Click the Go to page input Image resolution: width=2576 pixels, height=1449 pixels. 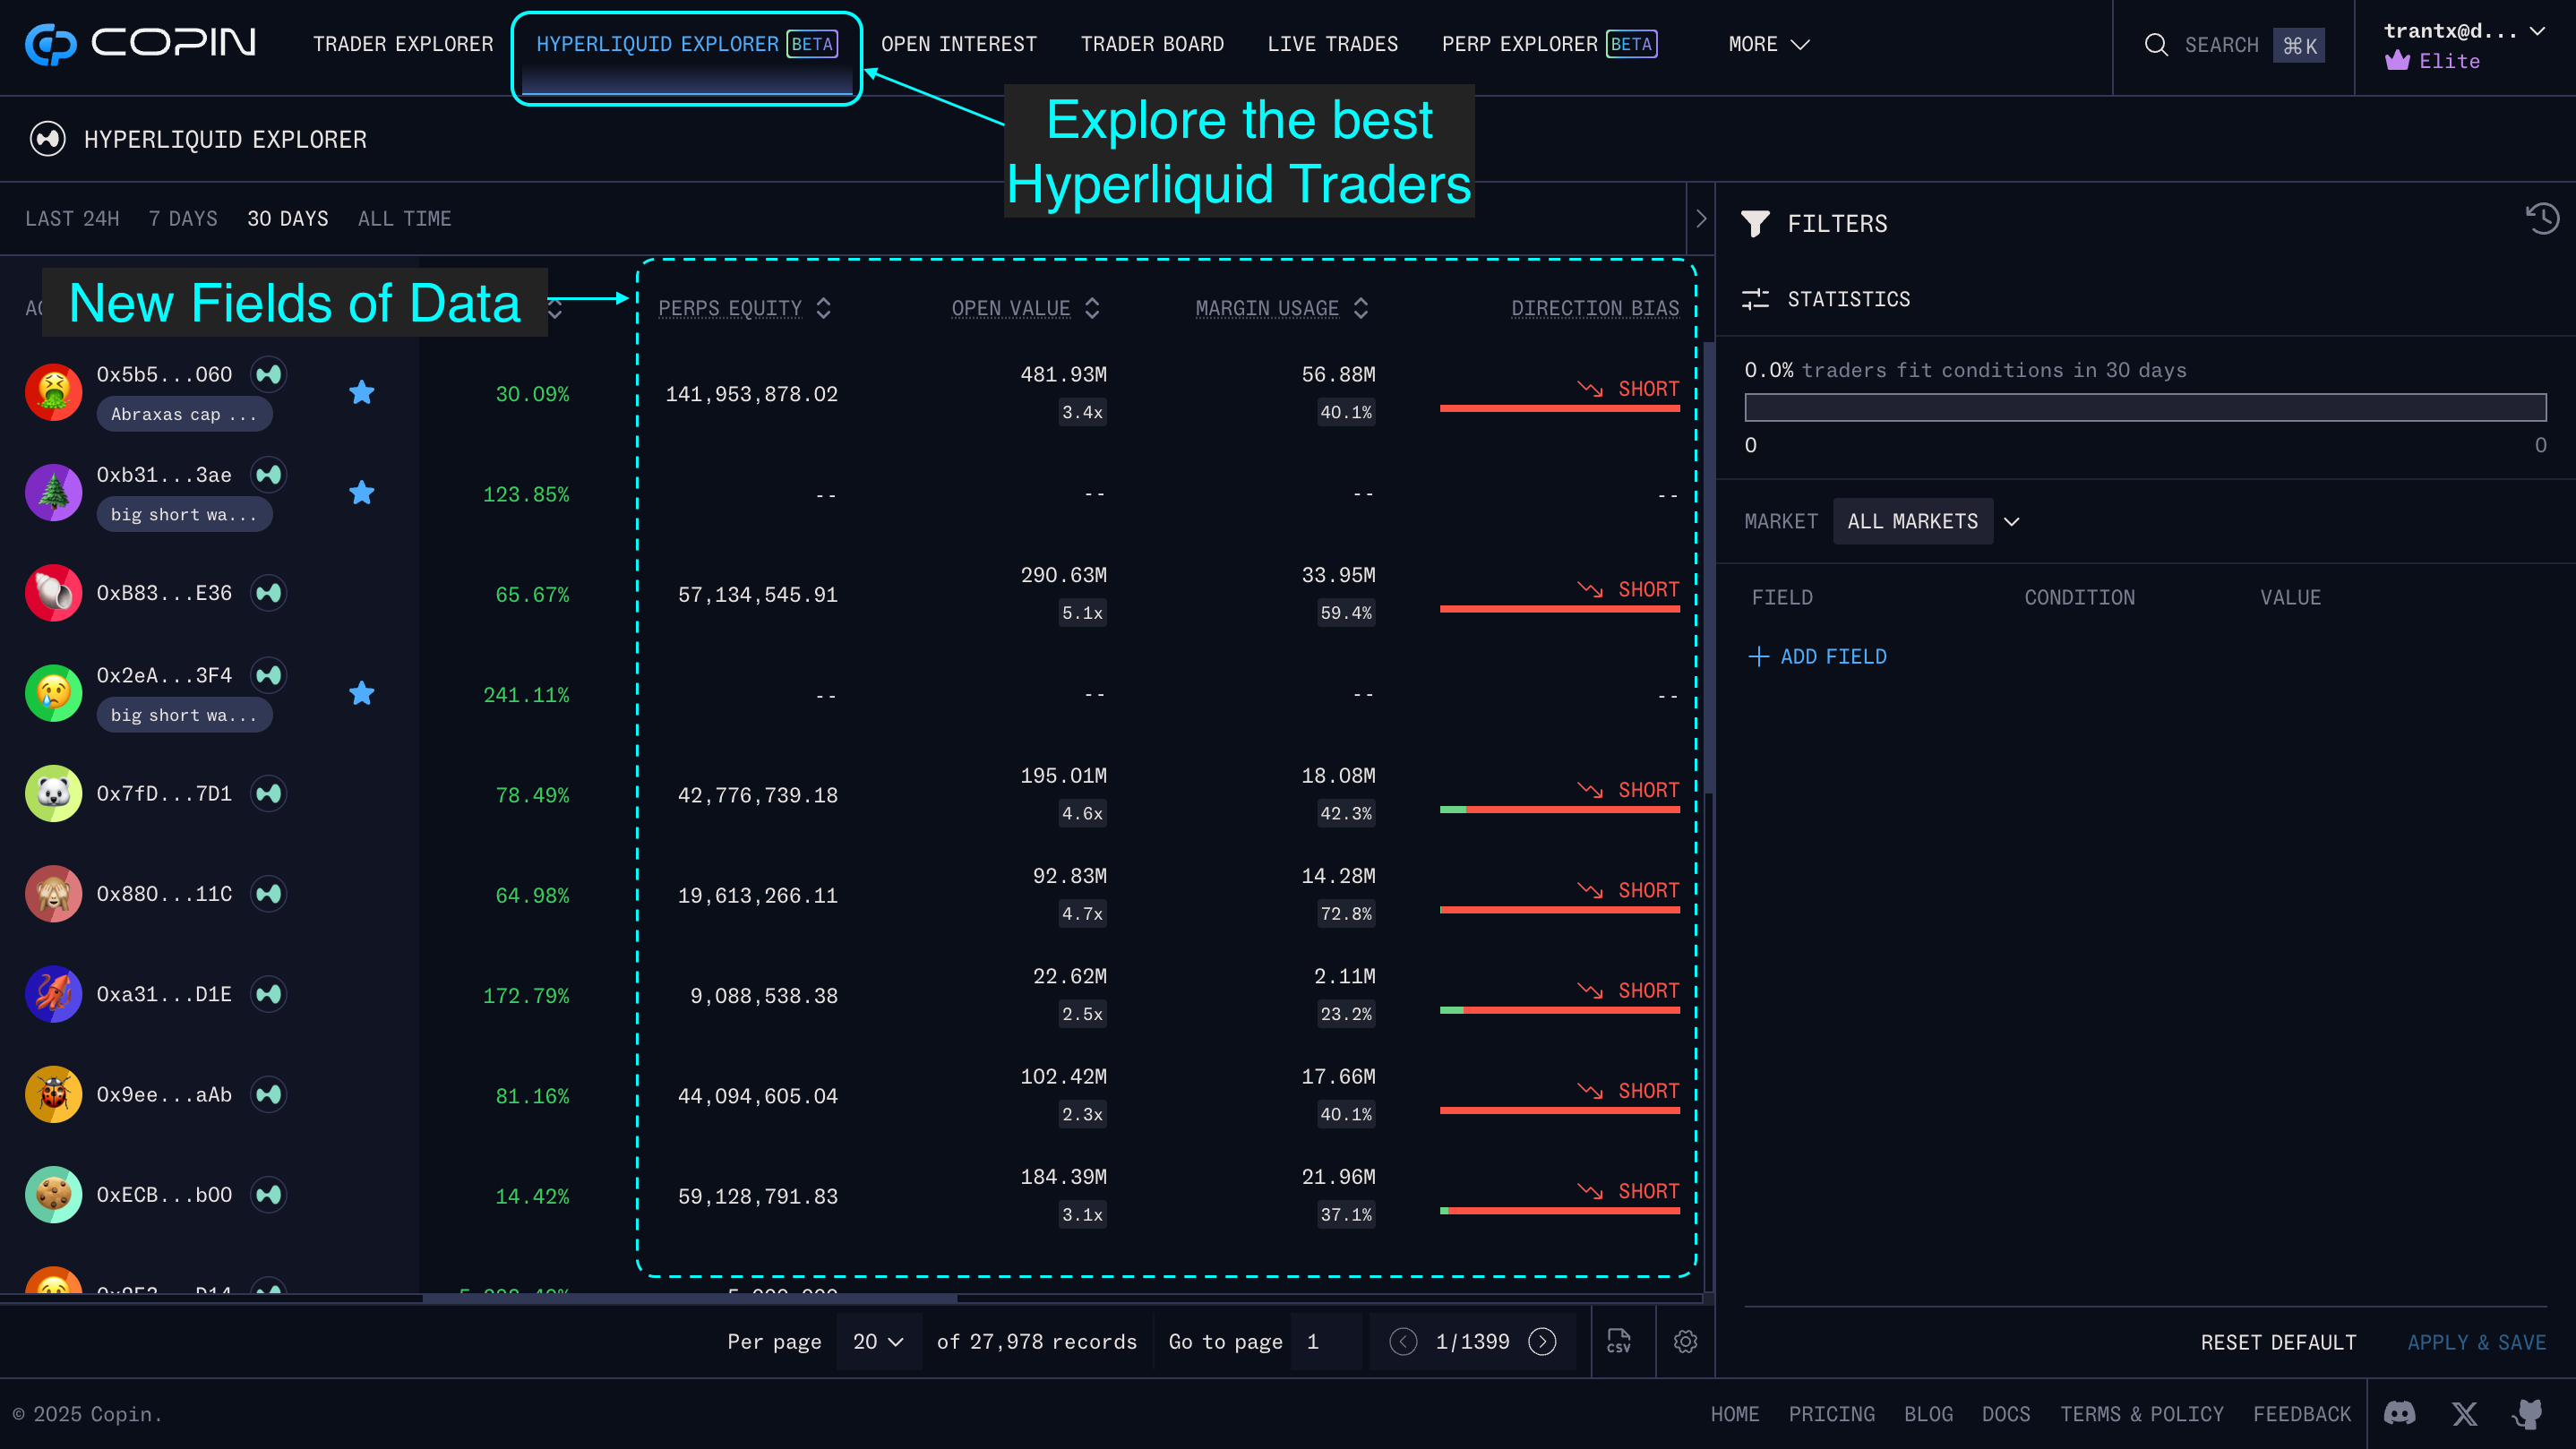pyautogui.click(x=1324, y=1341)
